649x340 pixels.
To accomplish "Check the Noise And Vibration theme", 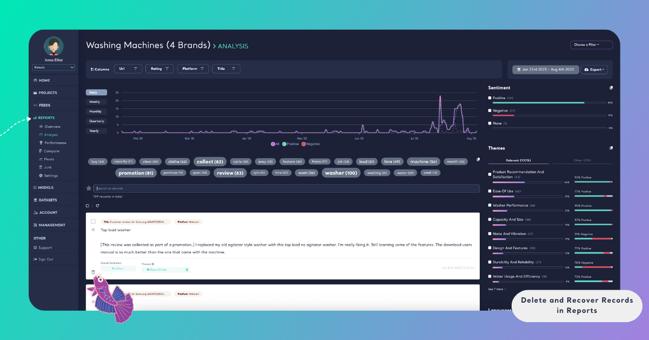I will point(490,234).
